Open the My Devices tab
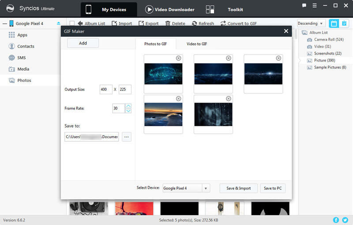Screen dimensions: 353x225 [109, 9]
